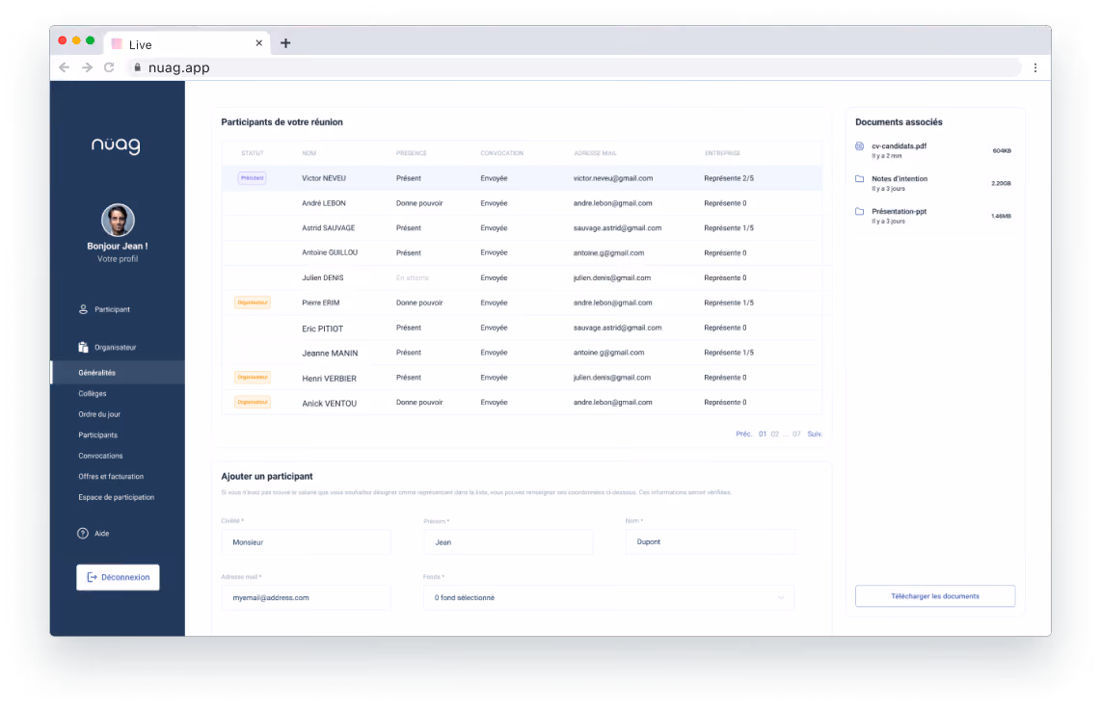Viewport: 1101px width, 710px height.
Task: Expand the Fonds dropdown
Action: tap(608, 597)
